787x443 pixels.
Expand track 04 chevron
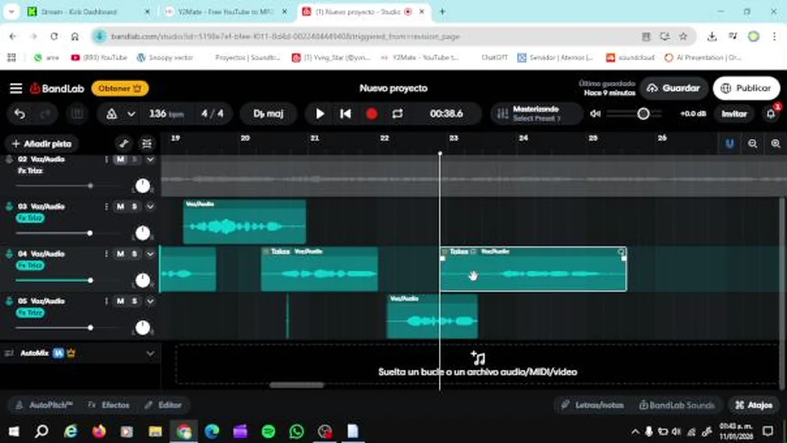[x=150, y=253]
